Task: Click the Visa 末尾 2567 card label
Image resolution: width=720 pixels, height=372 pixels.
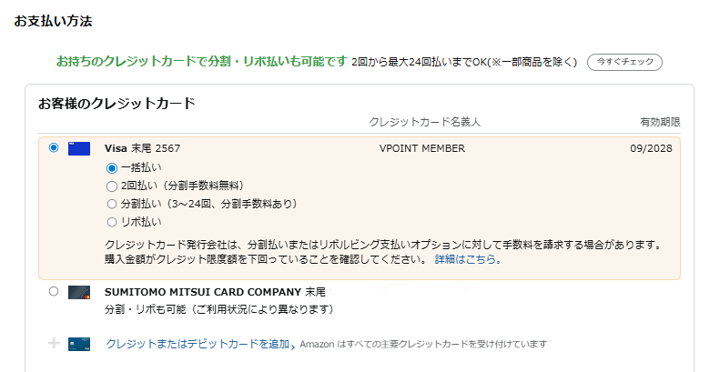Action: pyautogui.click(x=142, y=148)
